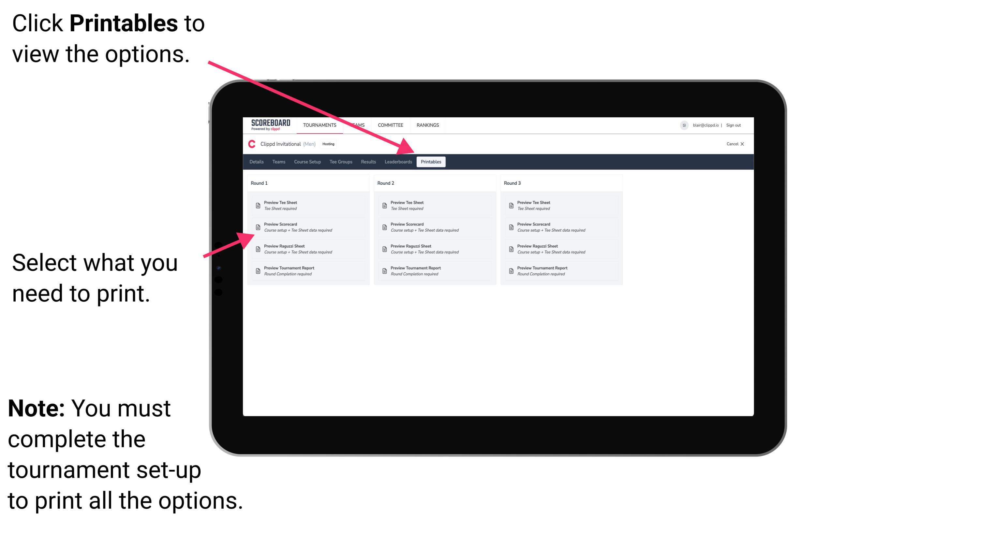Click the Leaderboards tab
The width and height of the screenshot is (993, 534).
click(x=397, y=162)
